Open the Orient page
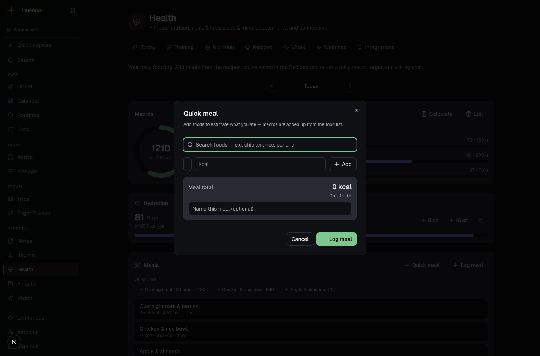This screenshot has height=356, width=540. [41, 87]
